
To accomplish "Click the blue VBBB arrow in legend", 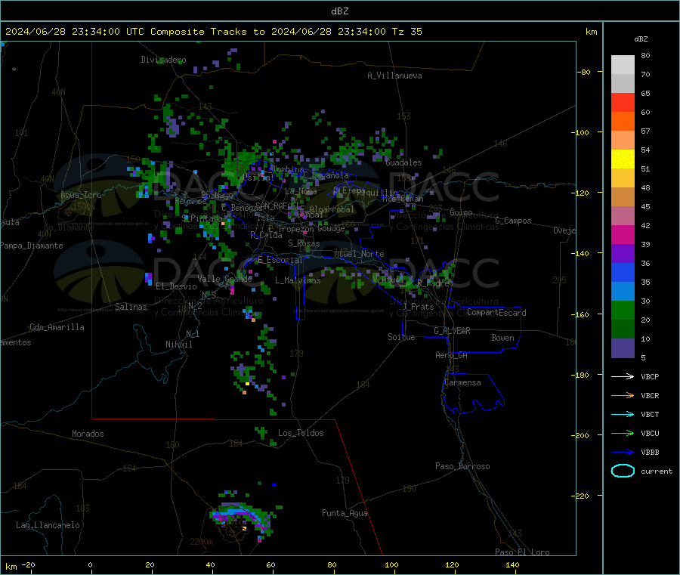I will tap(623, 453).
